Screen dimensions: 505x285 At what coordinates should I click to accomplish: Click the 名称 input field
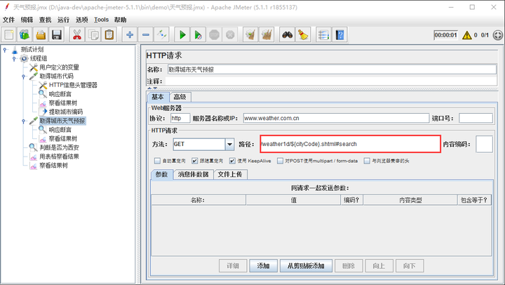(x=332, y=69)
